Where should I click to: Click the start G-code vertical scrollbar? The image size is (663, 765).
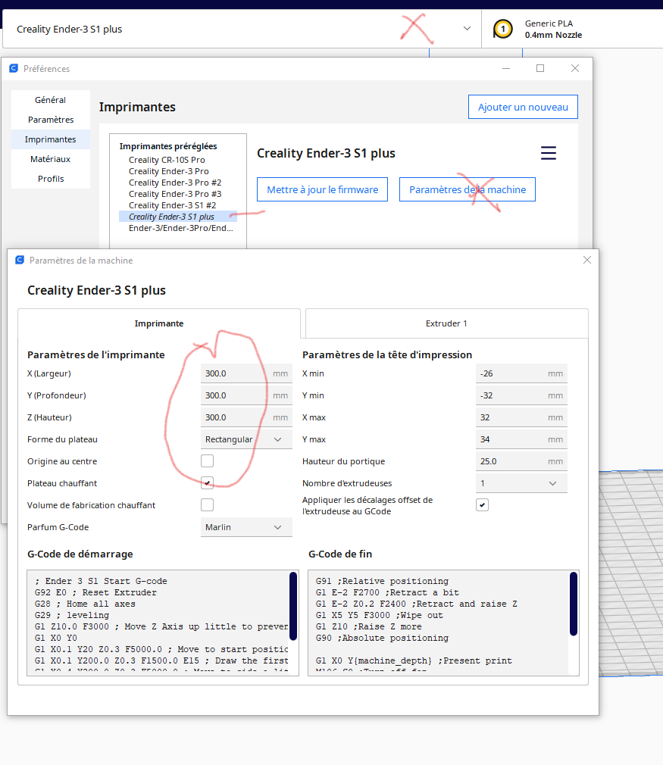[x=293, y=605]
